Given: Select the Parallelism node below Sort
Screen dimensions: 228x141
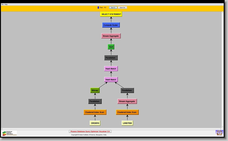Looking at the screenshot, I should pos(111,58).
